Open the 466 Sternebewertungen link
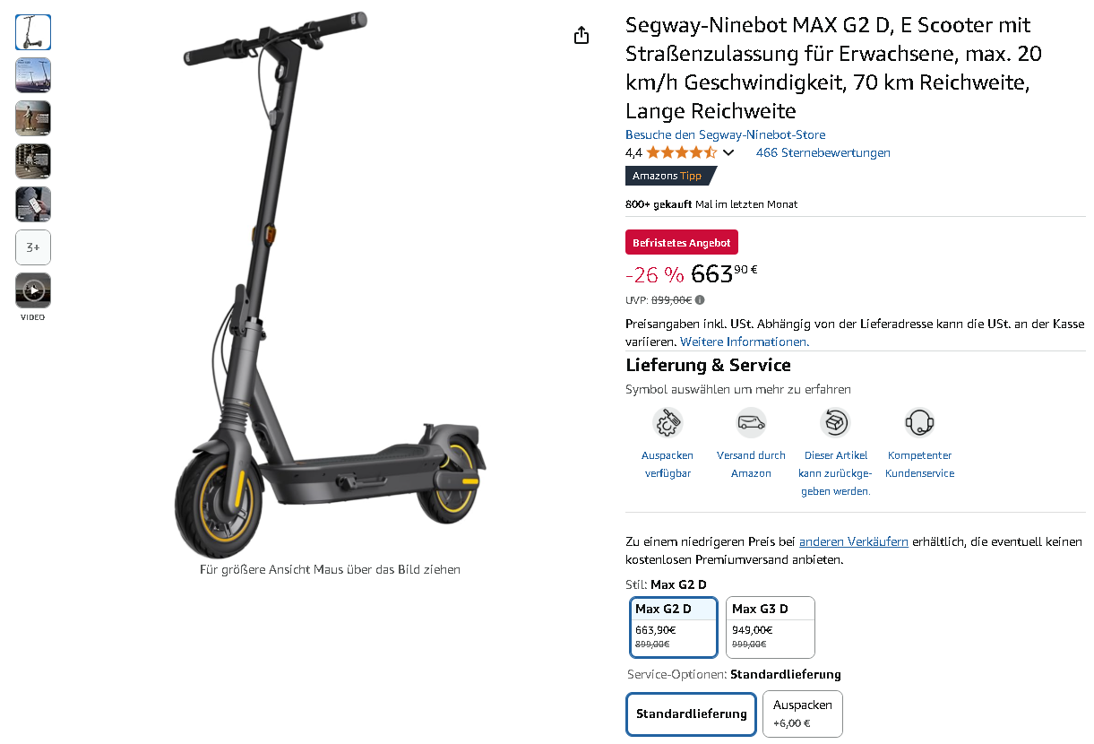This screenshot has width=1094, height=744. click(823, 152)
